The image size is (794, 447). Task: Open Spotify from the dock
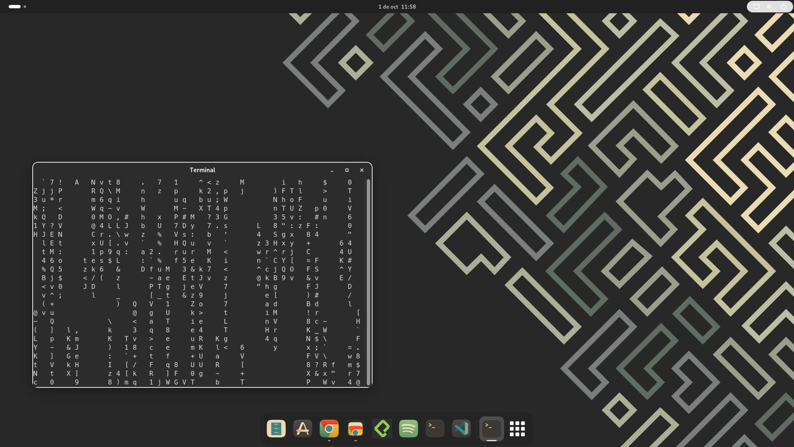409,429
